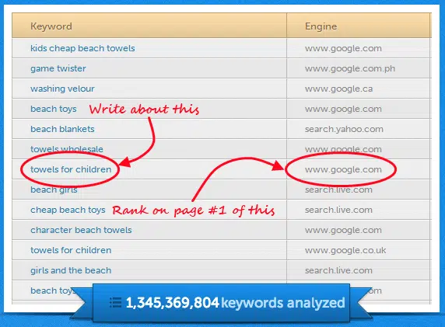Click the 'Rank on page #1 of this' annotation
The width and height of the screenshot is (445, 327).
click(x=194, y=210)
